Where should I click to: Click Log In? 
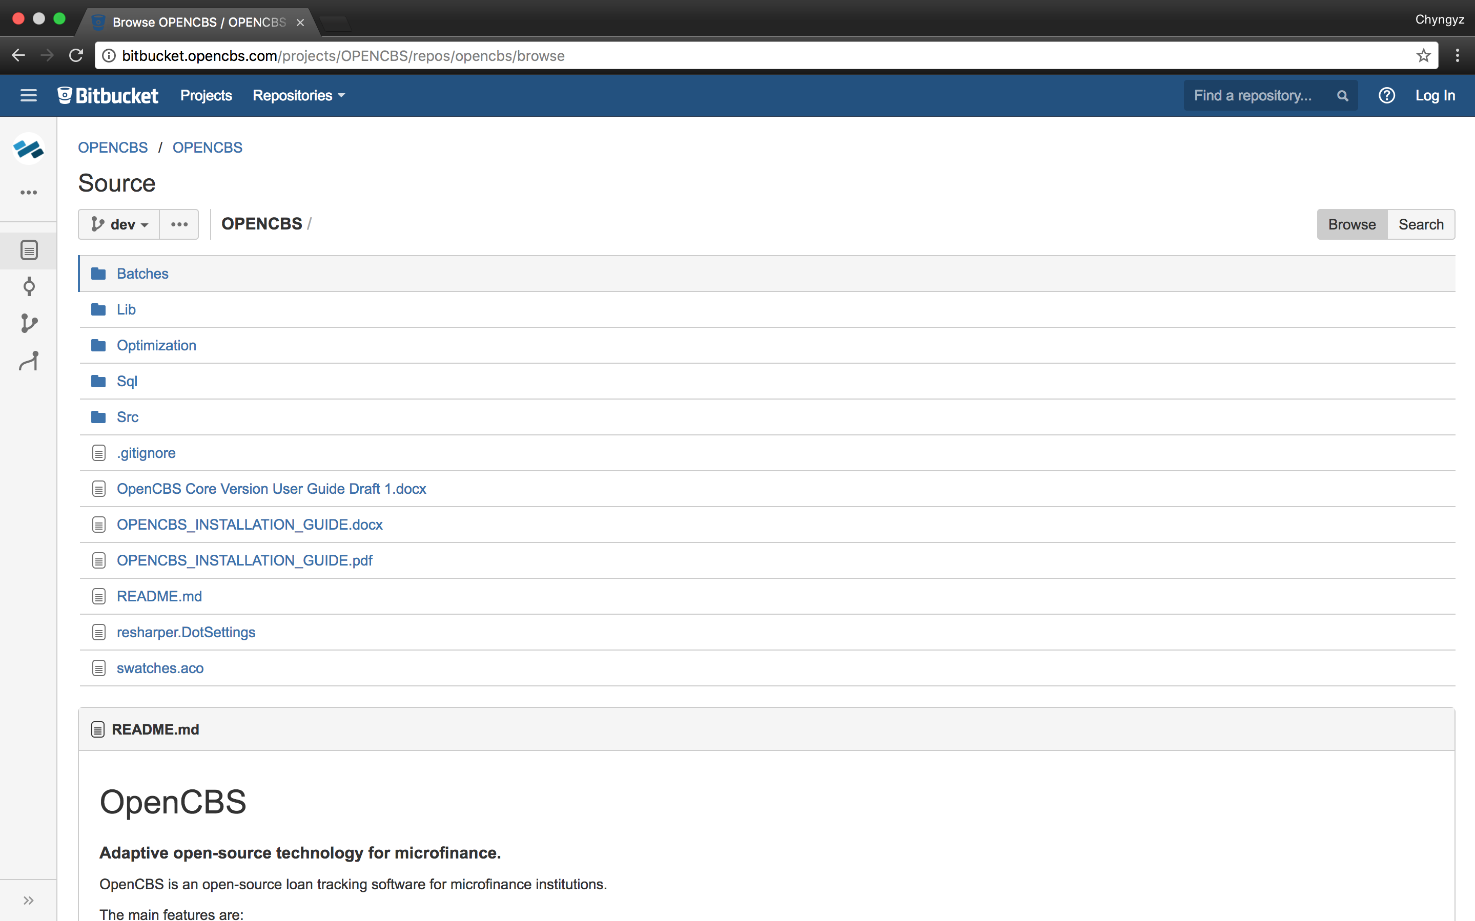tap(1435, 96)
